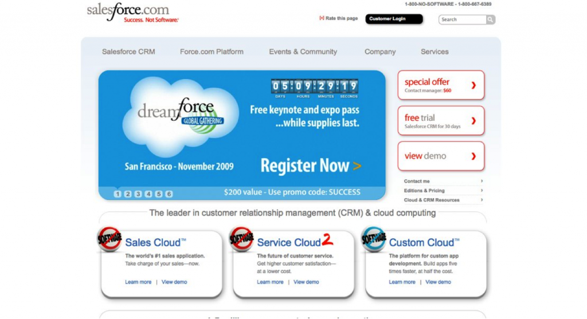Click View demo under Sales Cloud
This screenshot has width=587, height=319.
pyautogui.click(x=174, y=282)
